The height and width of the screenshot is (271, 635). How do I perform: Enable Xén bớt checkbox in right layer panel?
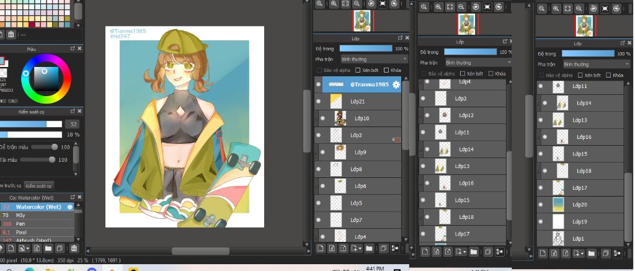[580, 75]
